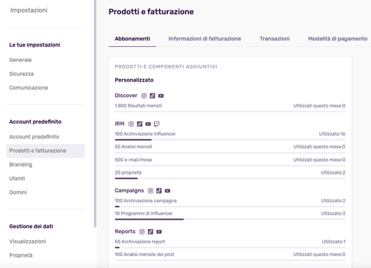Click the YouTube icon beside Reports
The height and width of the screenshot is (268, 371).
click(159, 232)
